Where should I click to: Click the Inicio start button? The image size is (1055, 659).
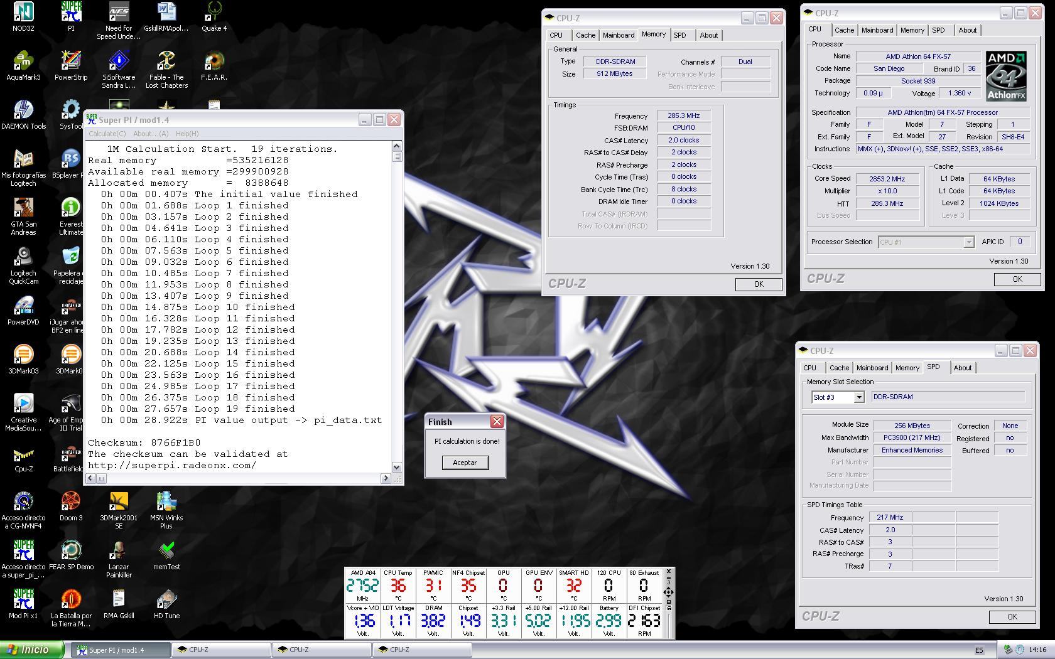[31, 650]
